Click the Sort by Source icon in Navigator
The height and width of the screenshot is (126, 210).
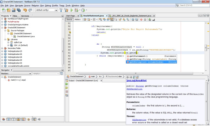[39, 119]
